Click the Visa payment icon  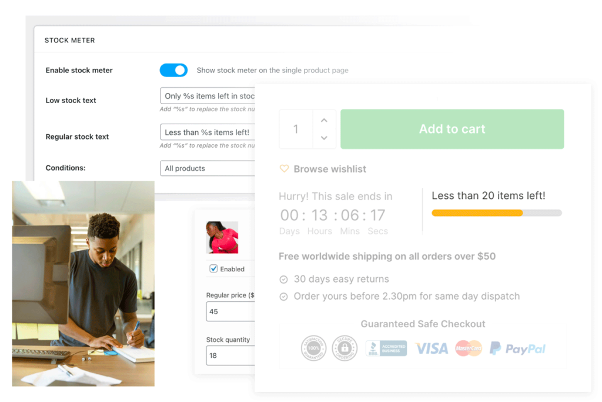(x=431, y=348)
